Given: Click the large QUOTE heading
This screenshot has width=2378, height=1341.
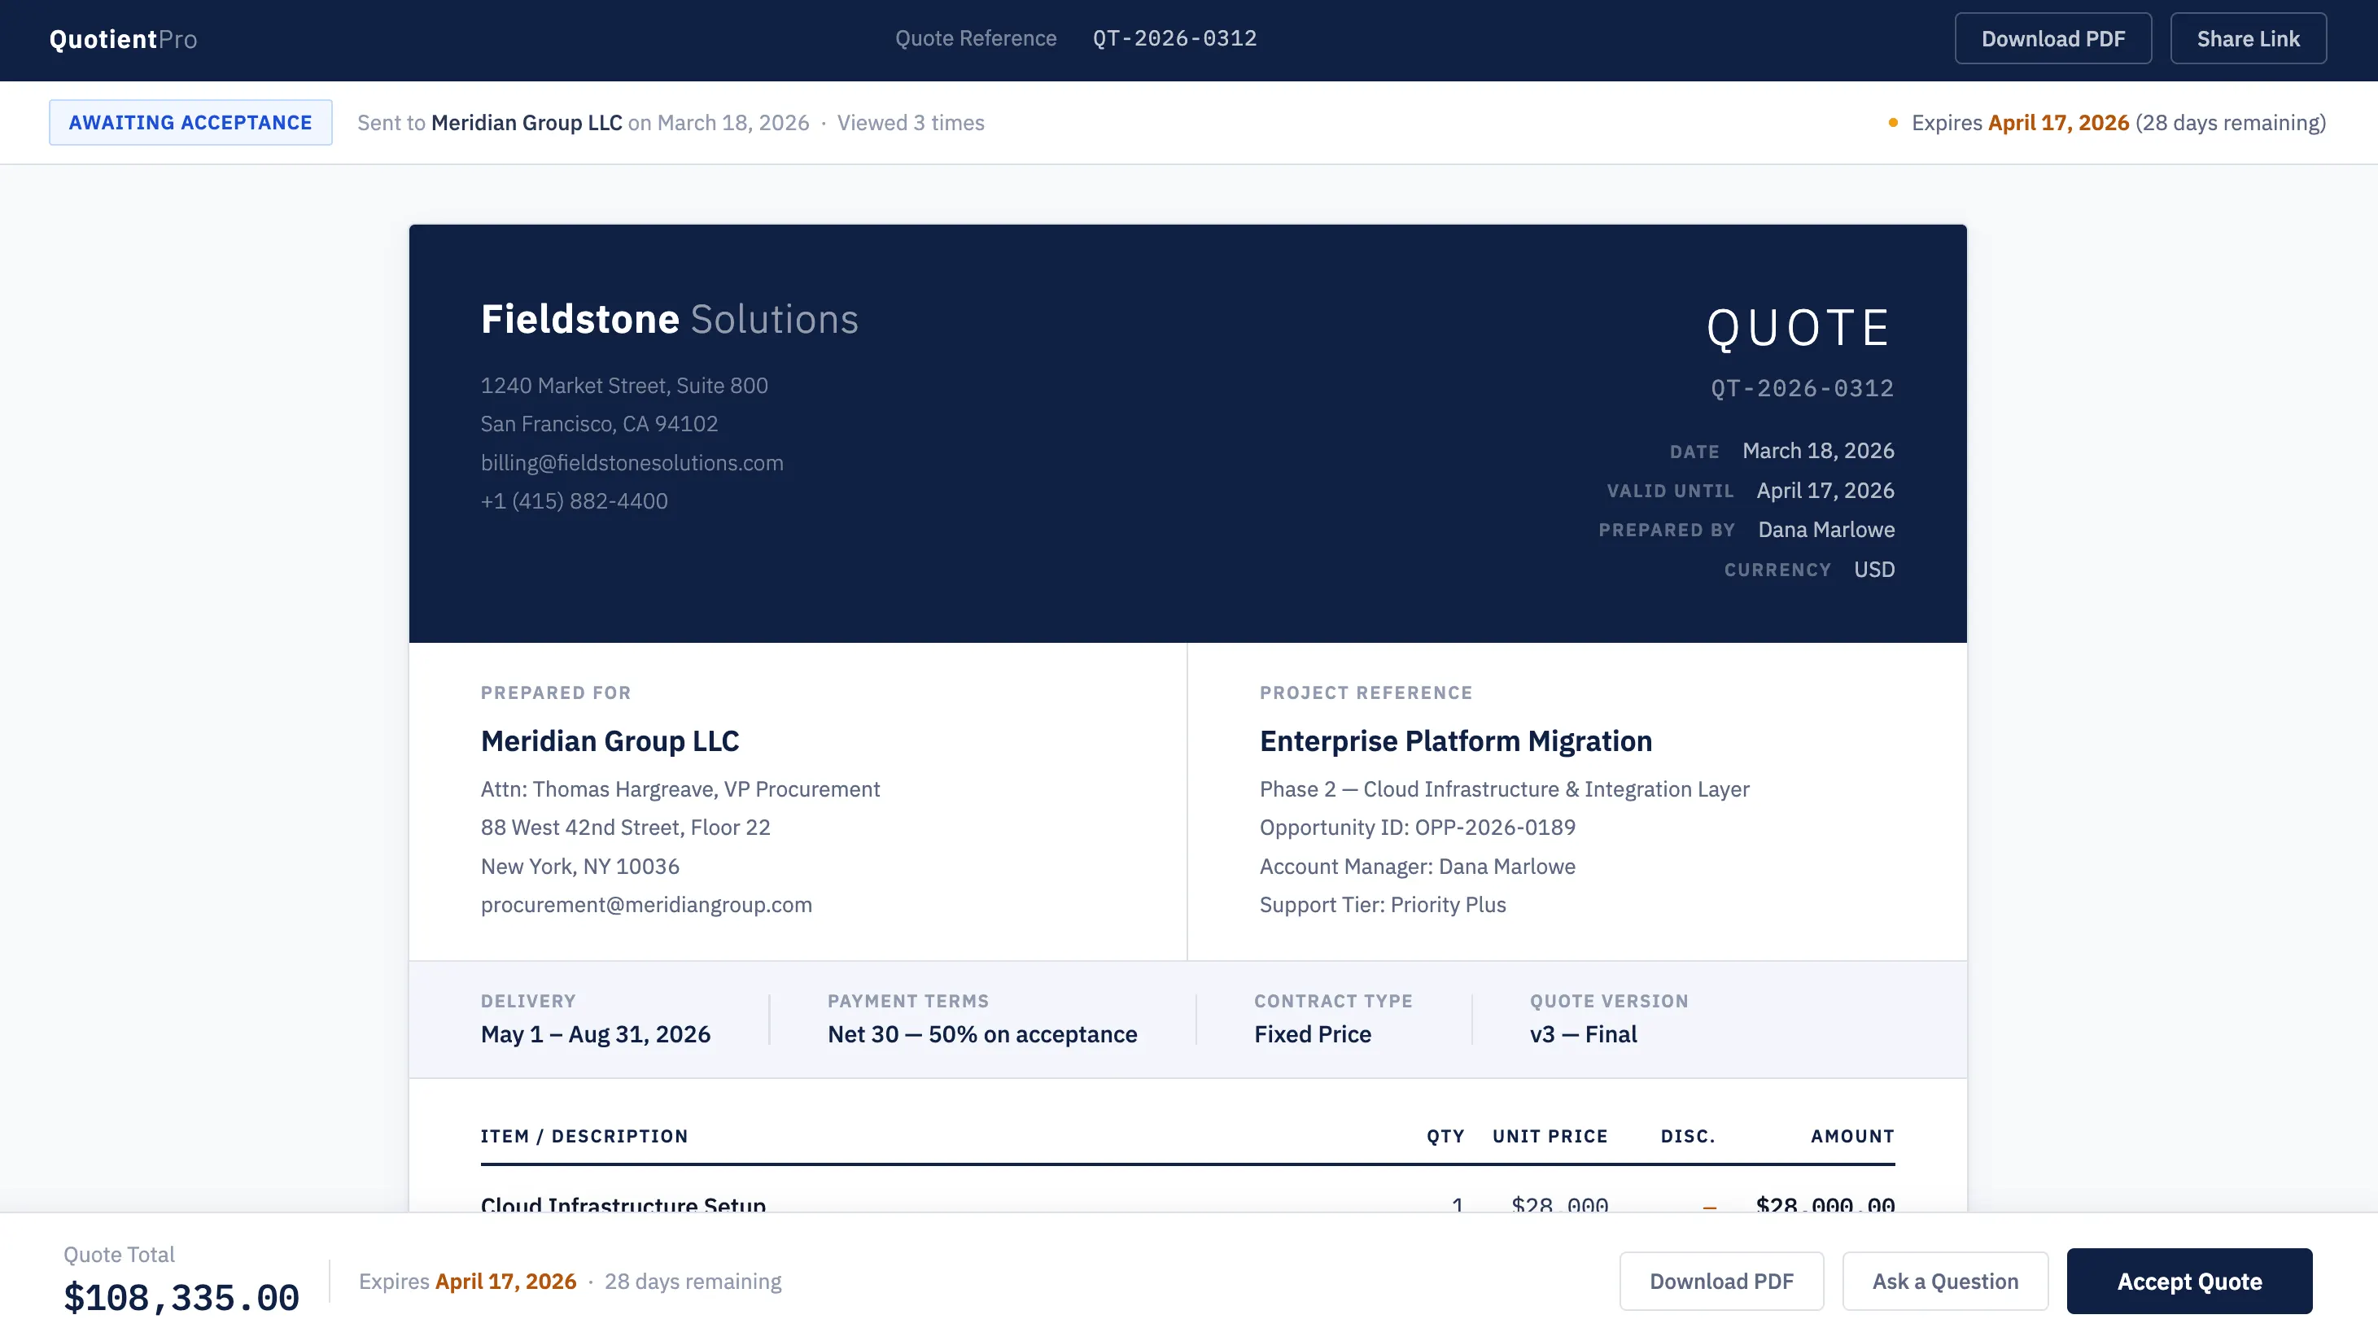Looking at the screenshot, I should [1800, 329].
